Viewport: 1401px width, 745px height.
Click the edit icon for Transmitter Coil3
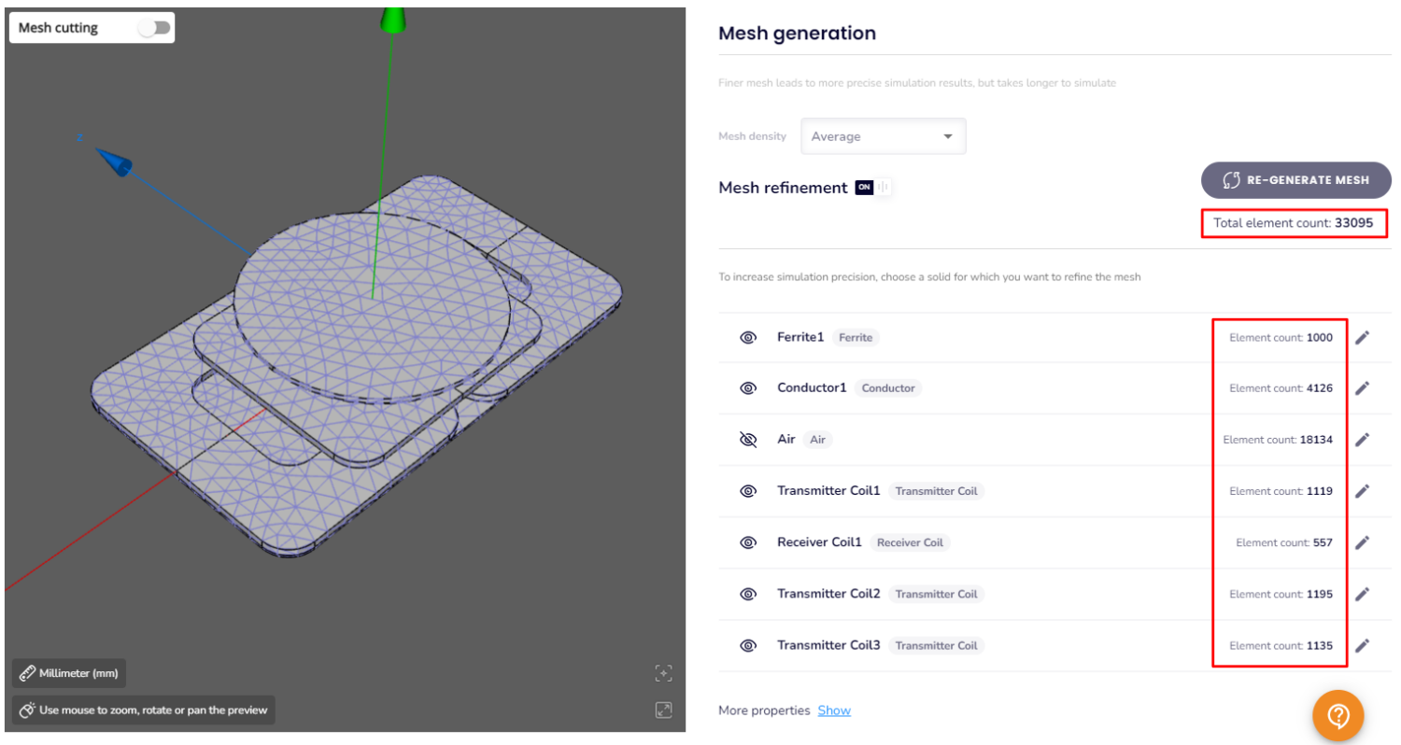pyautogui.click(x=1363, y=645)
